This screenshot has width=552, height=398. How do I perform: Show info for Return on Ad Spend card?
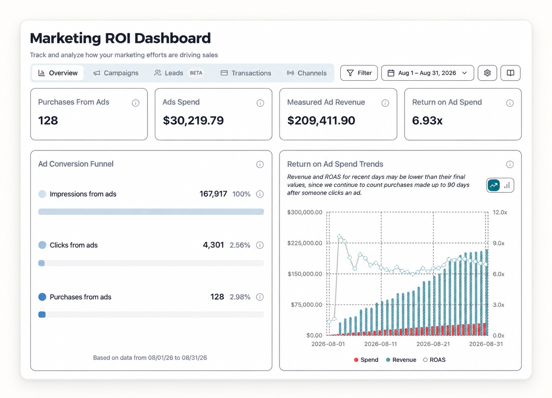[x=510, y=103]
